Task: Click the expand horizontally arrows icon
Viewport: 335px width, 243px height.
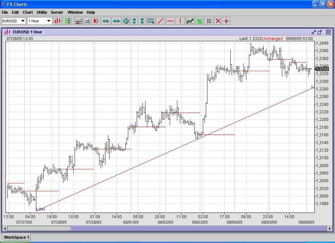Action: 106,21
